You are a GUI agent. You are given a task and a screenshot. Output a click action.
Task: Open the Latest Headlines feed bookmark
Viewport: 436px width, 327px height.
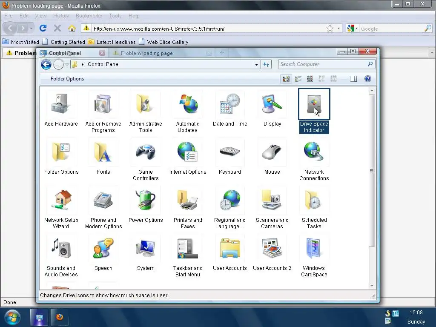112,42
